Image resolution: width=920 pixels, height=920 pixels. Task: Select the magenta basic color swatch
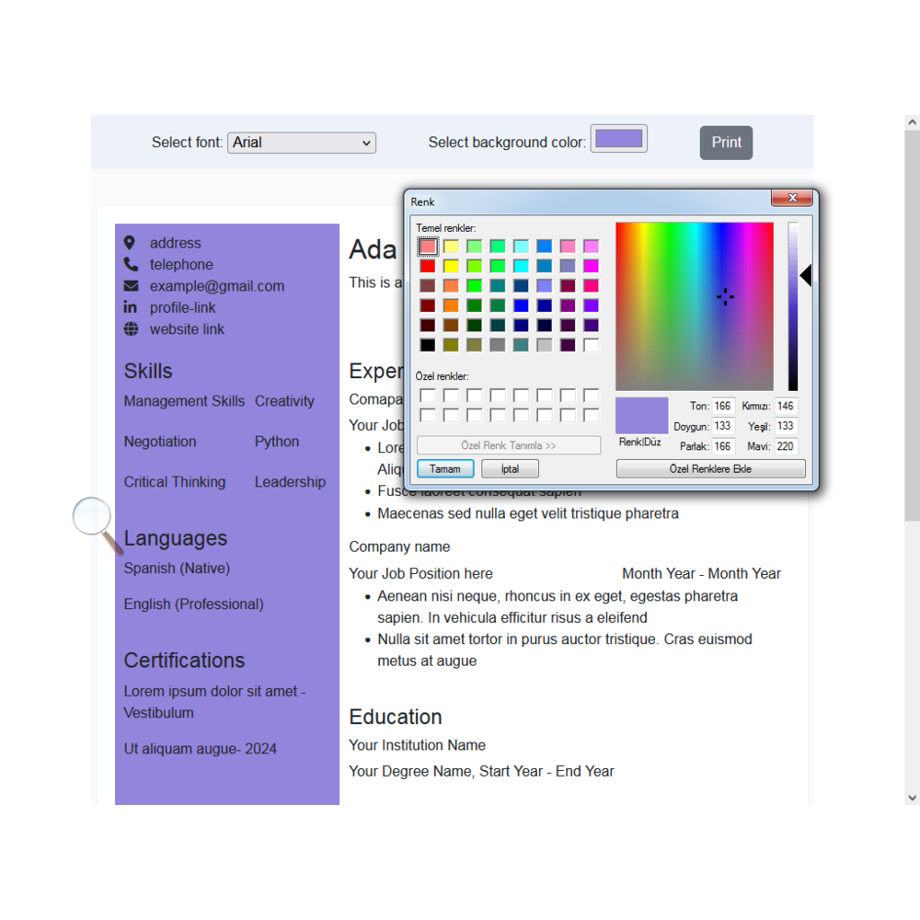point(592,267)
